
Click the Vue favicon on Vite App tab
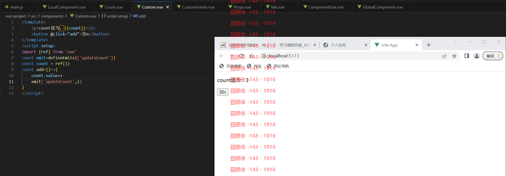pos(377,45)
